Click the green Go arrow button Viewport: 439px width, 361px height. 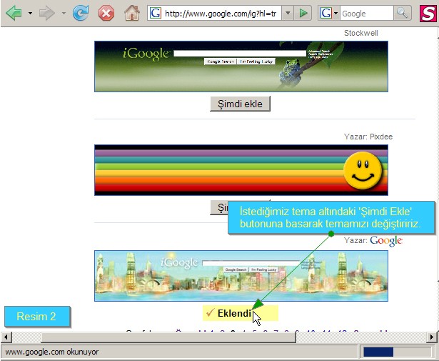pyautogui.click(x=303, y=13)
